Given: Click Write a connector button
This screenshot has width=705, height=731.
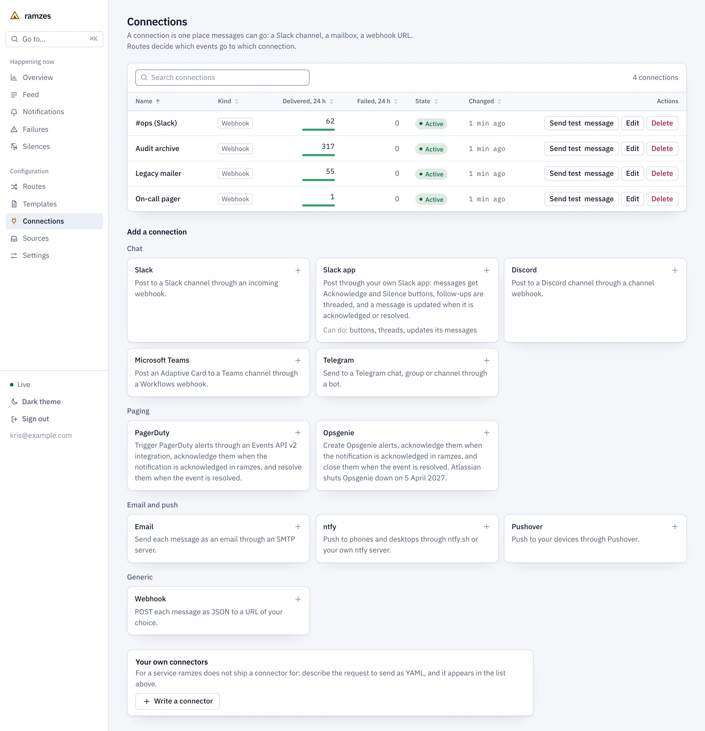Looking at the screenshot, I should coord(177,701).
